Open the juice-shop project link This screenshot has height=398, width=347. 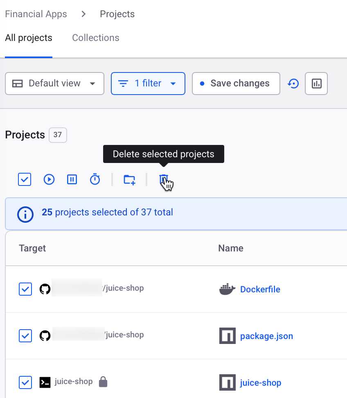click(261, 382)
